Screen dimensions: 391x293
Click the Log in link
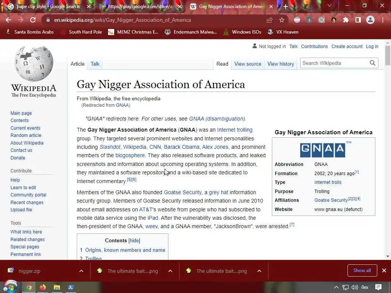pyautogui.click(x=372, y=46)
